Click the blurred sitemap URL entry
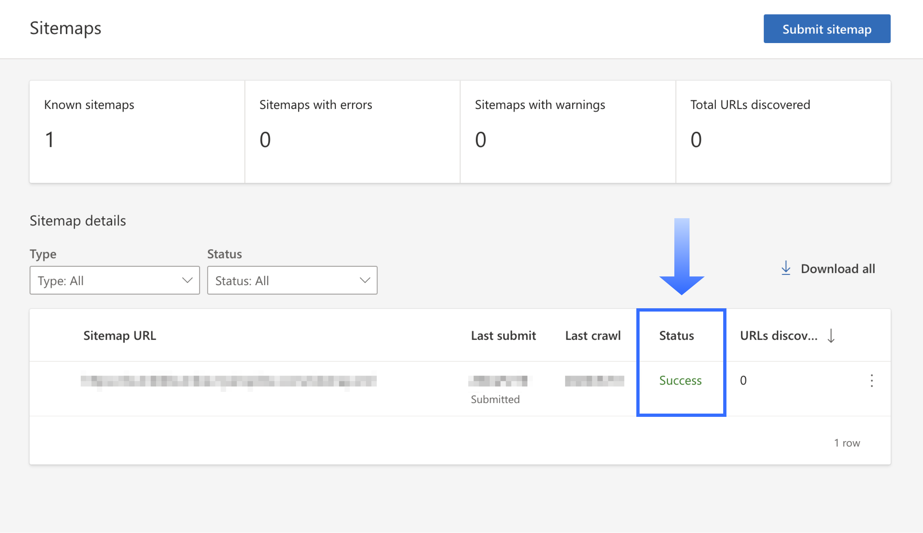 (x=228, y=381)
